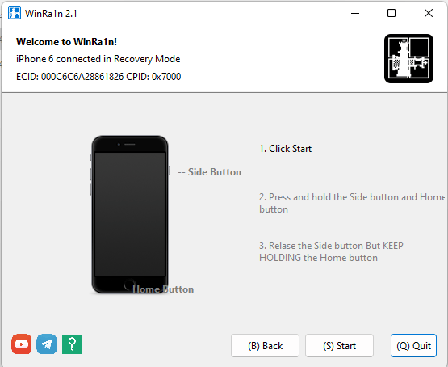Select step 2 Press and hold instruction
Viewport: 448px width, 367px height.
[x=352, y=203]
